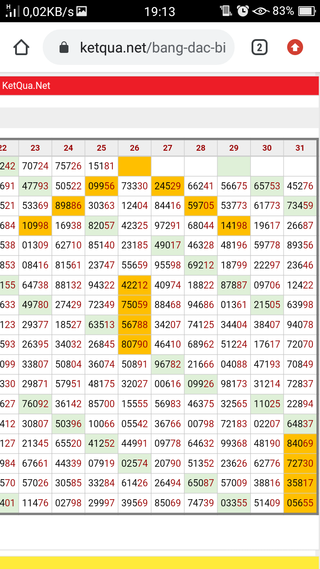Tap the orange cell 84069
Image resolution: width=320 pixels, height=569 pixels.
[300, 444]
